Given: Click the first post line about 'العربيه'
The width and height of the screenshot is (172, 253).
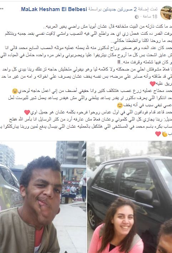Looking at the screenshot, I should pyautogui.click(x=108, y=26).
